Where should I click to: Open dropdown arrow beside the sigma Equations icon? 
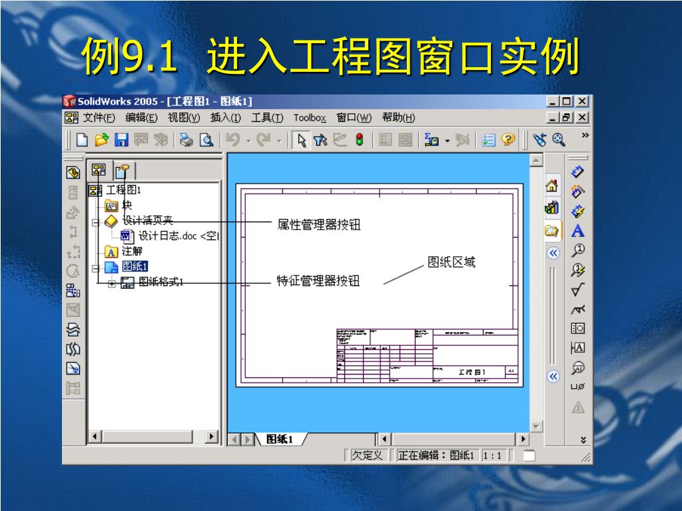tap(447, 141)
